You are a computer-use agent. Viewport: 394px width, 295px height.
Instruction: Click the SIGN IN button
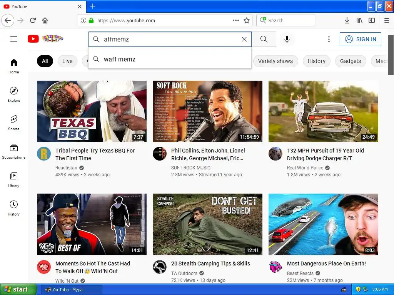[360, 39]
